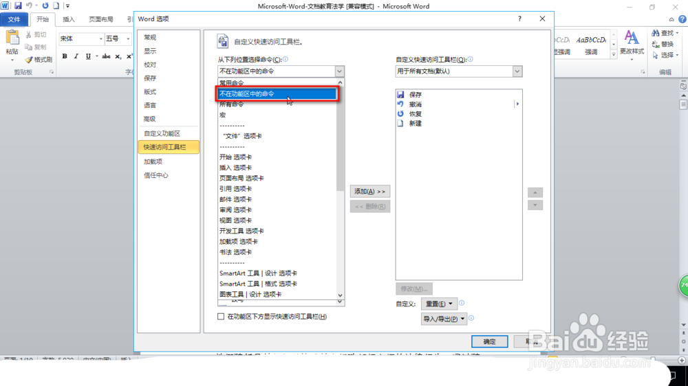Click the Move Down arrow button
The width and height of the screenshot is (688, 386).
pos(535,205)
